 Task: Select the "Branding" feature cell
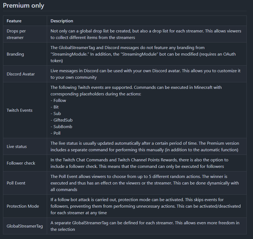[x=15, y=54]
